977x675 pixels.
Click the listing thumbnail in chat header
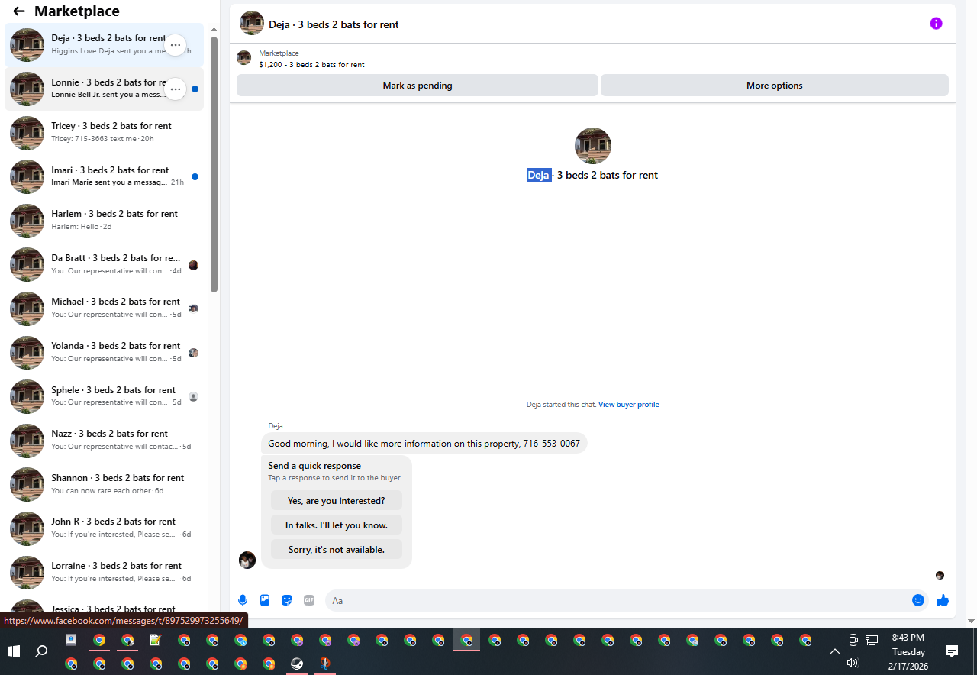pos(252,24)
